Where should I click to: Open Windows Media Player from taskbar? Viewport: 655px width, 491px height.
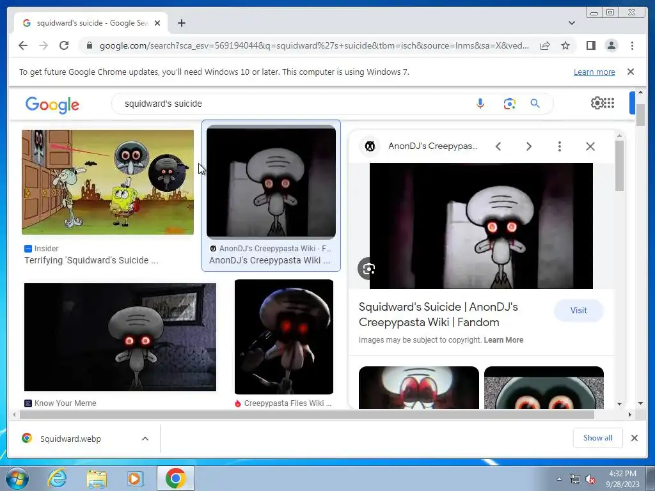pyautogui.click(x=136, y=478)
